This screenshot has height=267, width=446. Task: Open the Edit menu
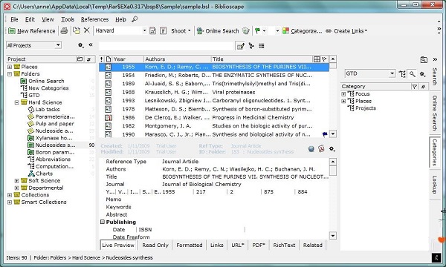click(30, 19)
